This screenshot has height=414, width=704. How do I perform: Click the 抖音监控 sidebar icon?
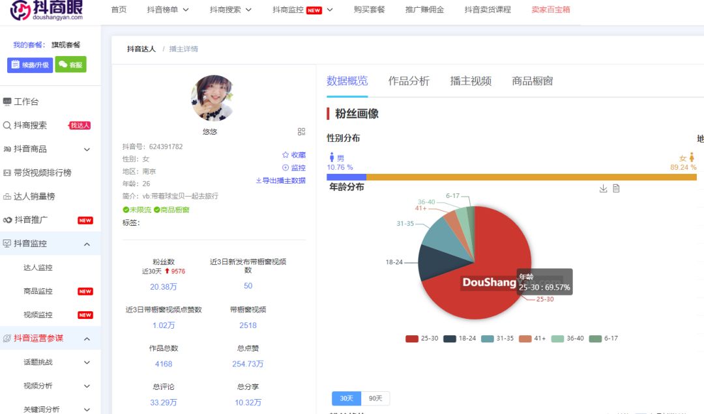[x=7, y=243]
